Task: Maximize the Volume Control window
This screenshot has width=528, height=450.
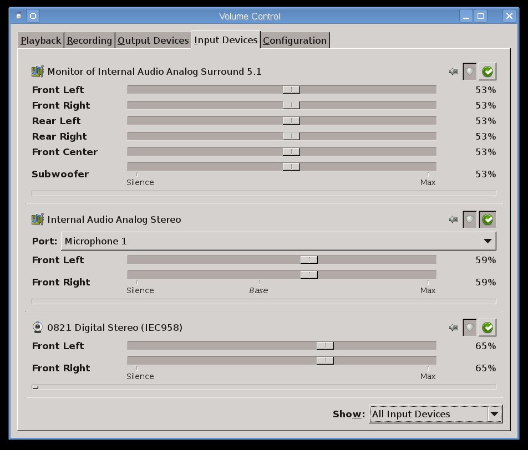Action: tap(480, 16)
